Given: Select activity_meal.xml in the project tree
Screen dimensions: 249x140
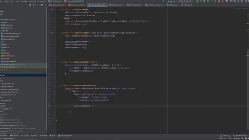Looking at the screenshot, I should [7, 86].
